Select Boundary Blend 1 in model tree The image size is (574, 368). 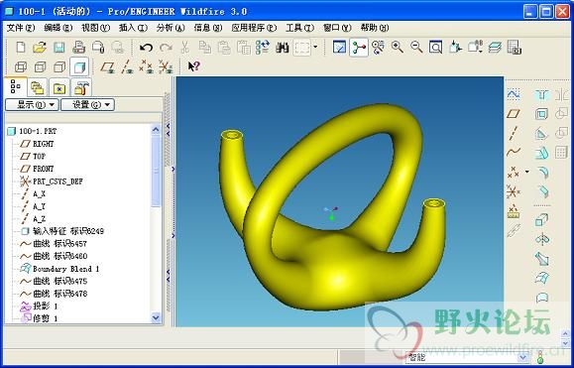tap(65, 269)
